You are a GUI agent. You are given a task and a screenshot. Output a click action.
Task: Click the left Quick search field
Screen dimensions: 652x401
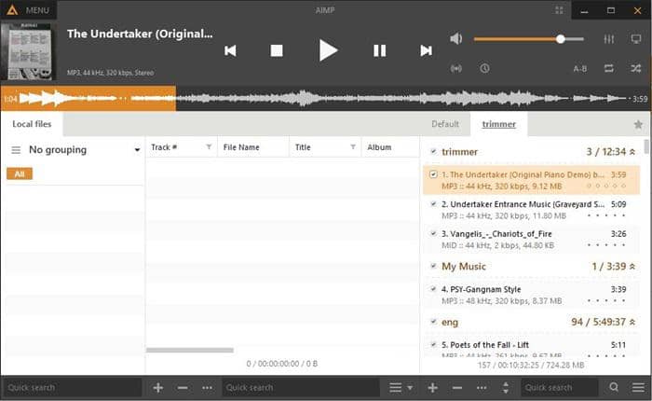[x=71, y=388]
